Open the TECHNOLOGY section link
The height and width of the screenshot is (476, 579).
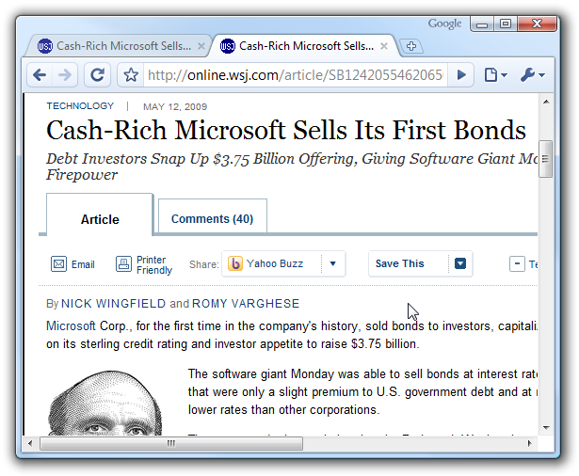(80, 106)
